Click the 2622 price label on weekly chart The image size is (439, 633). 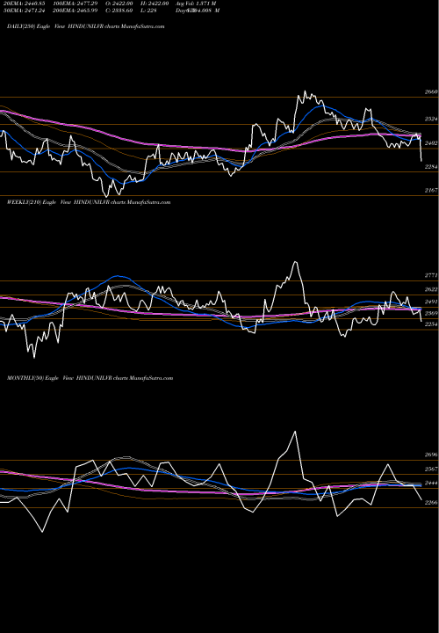pos(431,290)
